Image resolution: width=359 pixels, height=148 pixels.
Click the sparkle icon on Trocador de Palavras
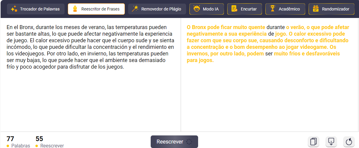tap(14, 9)
